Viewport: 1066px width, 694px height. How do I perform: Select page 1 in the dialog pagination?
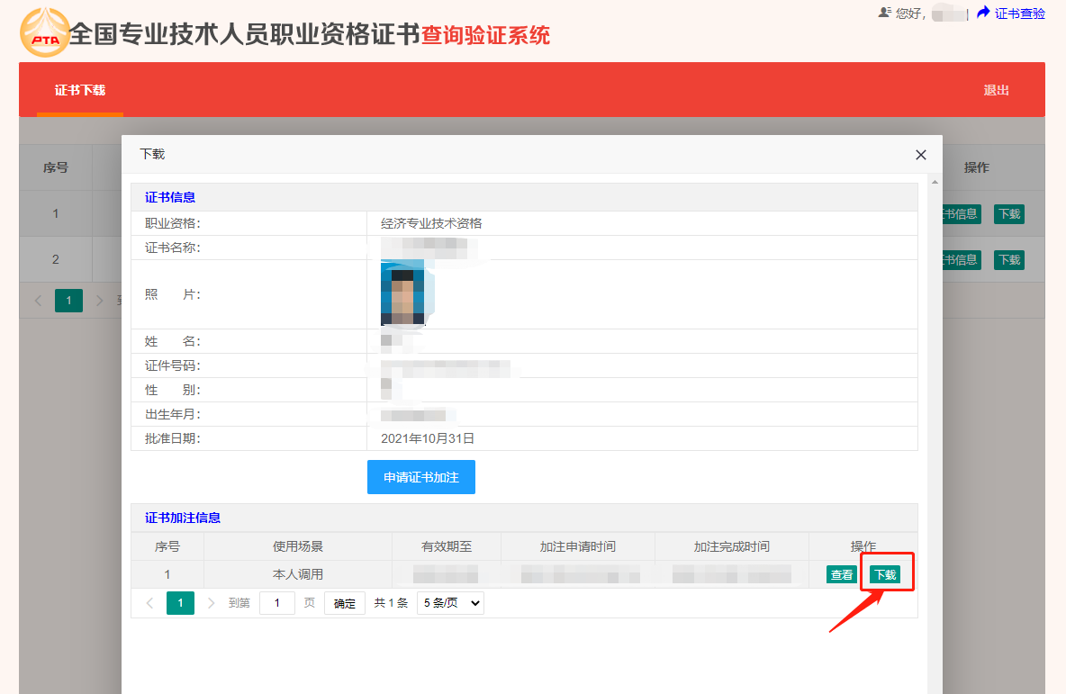pyautogui.click(x=180, y=603)
